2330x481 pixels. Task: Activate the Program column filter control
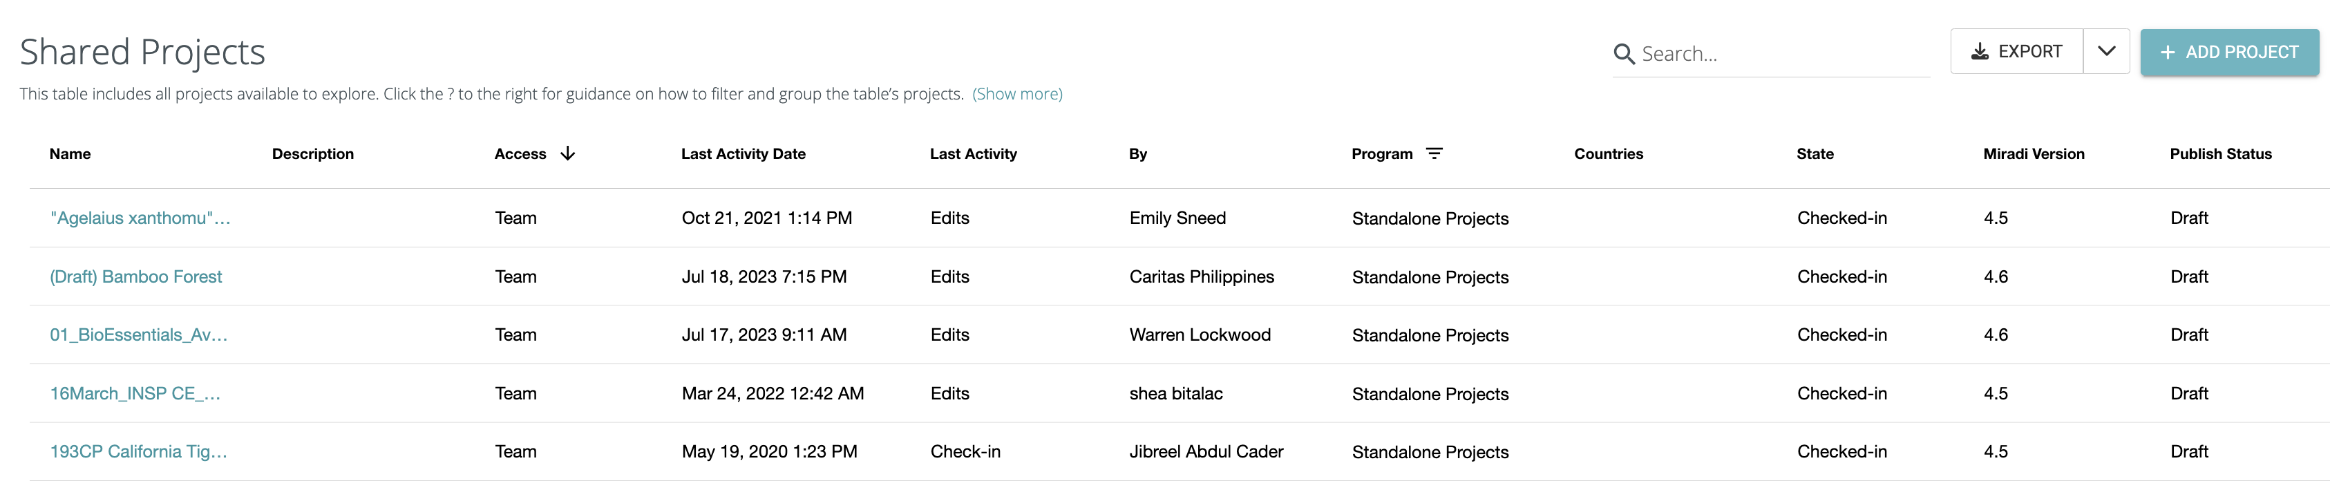tap(1435, 153)
